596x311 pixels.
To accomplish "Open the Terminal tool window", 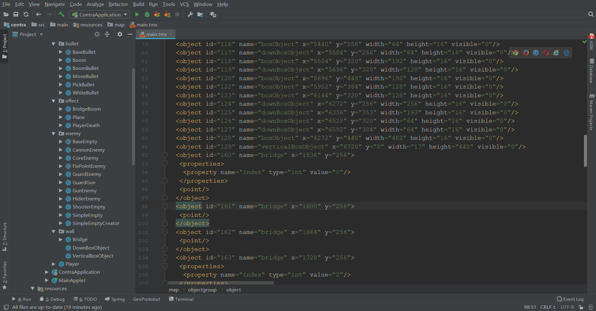I will pyautogui.click(x=181, y=299).
